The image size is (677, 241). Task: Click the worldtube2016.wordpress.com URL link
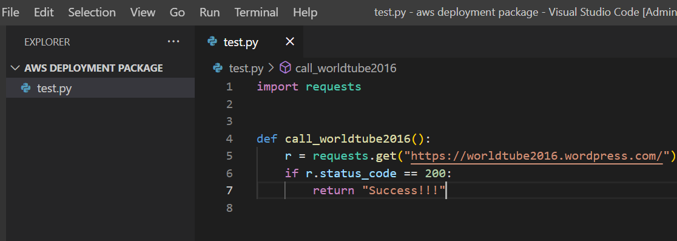coord(536,157)
